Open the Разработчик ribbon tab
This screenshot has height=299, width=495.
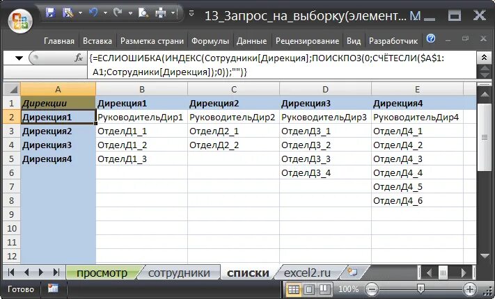[x=393, y=41]
